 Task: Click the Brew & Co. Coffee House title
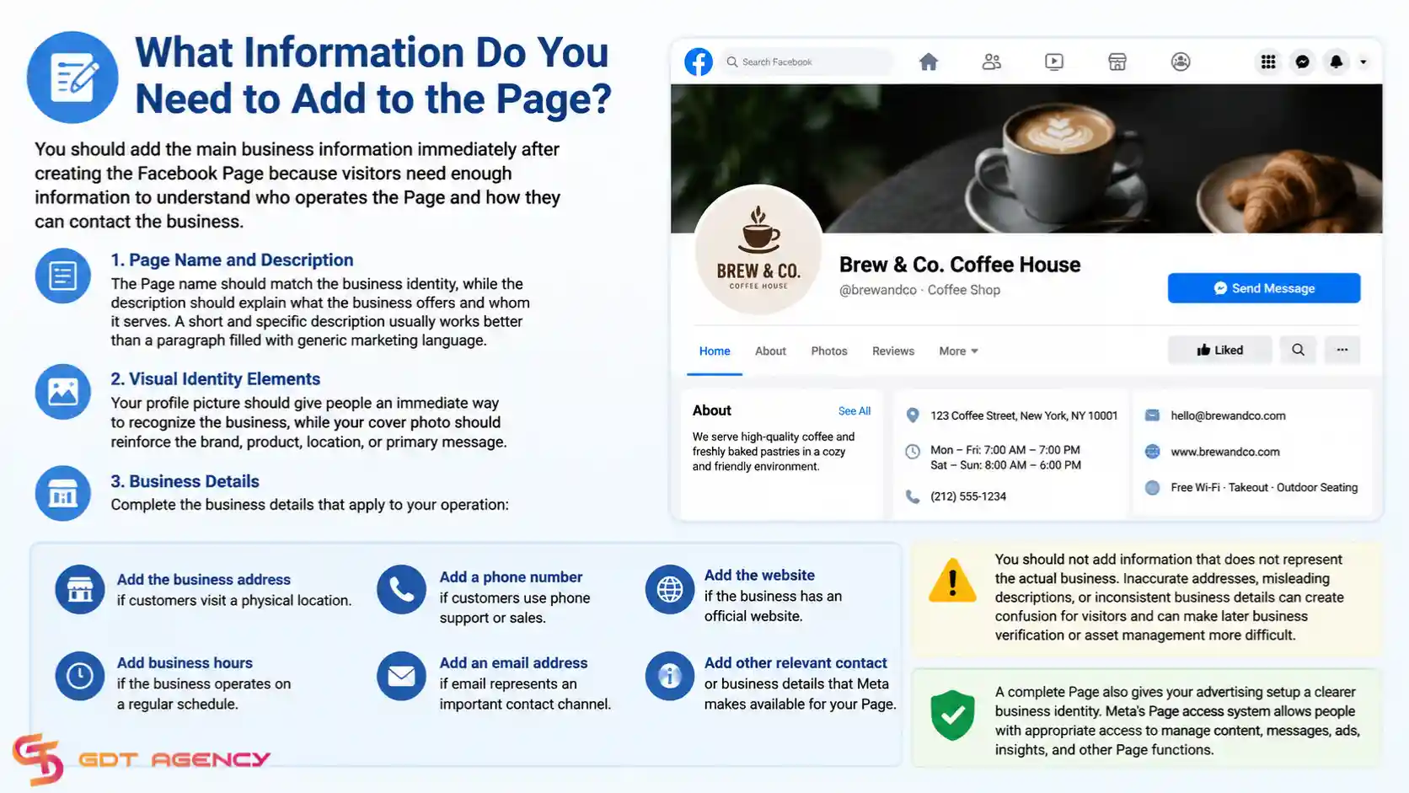[959, 265]
